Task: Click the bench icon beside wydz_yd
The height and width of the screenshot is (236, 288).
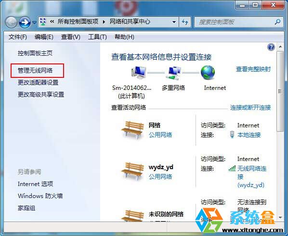Action: pyautogui.click(x=132, y=171)
